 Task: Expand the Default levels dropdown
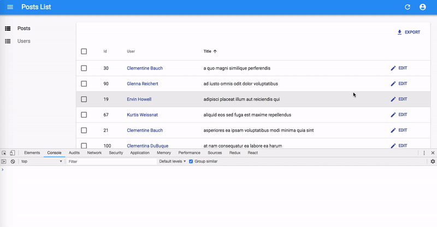point(172,161)
